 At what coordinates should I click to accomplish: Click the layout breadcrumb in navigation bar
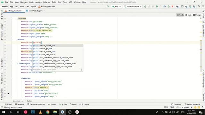tap(34, 6)
